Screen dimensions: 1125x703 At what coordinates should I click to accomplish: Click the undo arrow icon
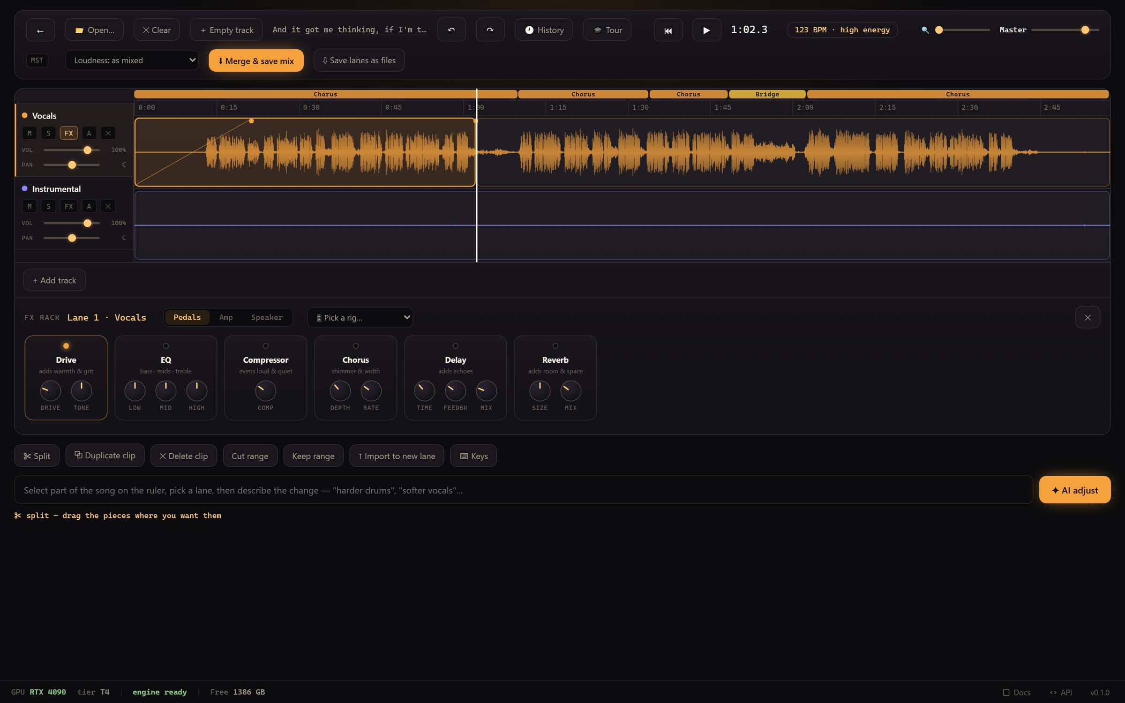click(x=451, y=30)
